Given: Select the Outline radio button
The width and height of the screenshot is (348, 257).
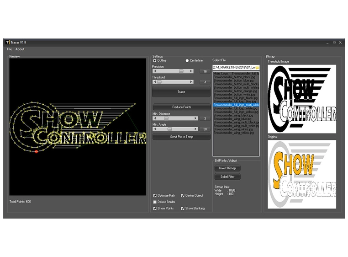Looking at the screenshot, I should click(154, 60).
